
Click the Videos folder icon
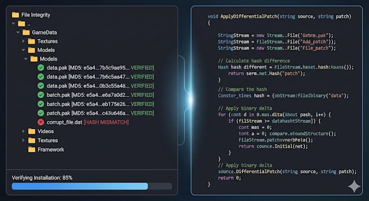point(31,131)
